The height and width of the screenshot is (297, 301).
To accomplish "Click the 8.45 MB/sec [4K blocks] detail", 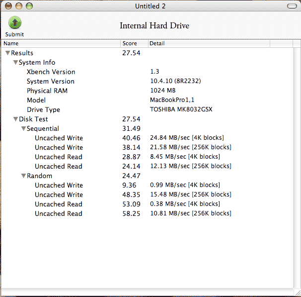I will (x=185, y=157).
